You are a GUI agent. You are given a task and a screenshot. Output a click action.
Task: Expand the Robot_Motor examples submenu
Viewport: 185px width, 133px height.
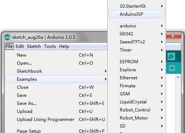pos(136,118)
